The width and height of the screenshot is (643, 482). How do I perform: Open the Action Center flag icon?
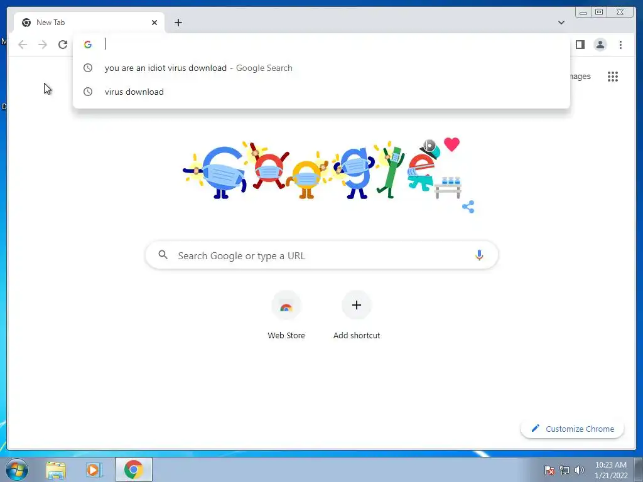pos(549,470)
